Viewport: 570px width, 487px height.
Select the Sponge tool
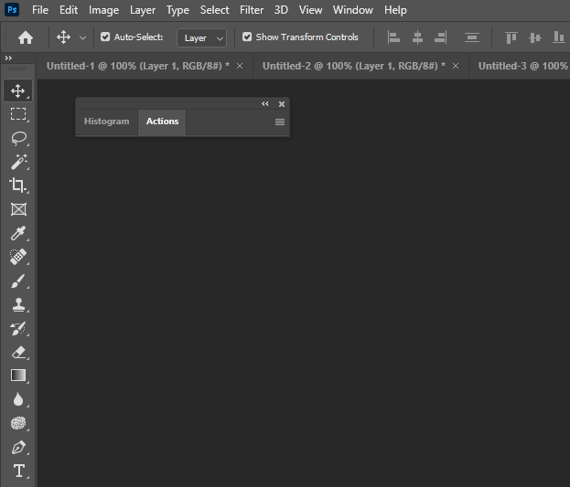tap(18, 423)
